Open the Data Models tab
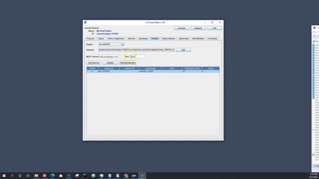The image size is (319, 179). point(198,39)
